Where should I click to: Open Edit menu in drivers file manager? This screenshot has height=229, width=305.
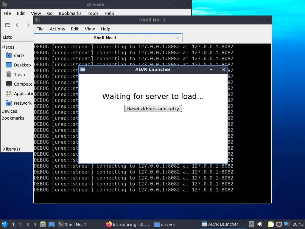coord(21,13)
